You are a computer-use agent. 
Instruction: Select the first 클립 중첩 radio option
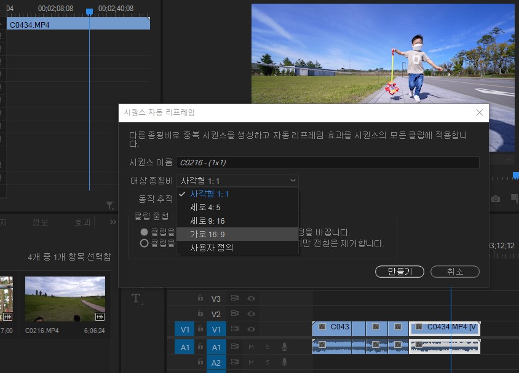144,232
